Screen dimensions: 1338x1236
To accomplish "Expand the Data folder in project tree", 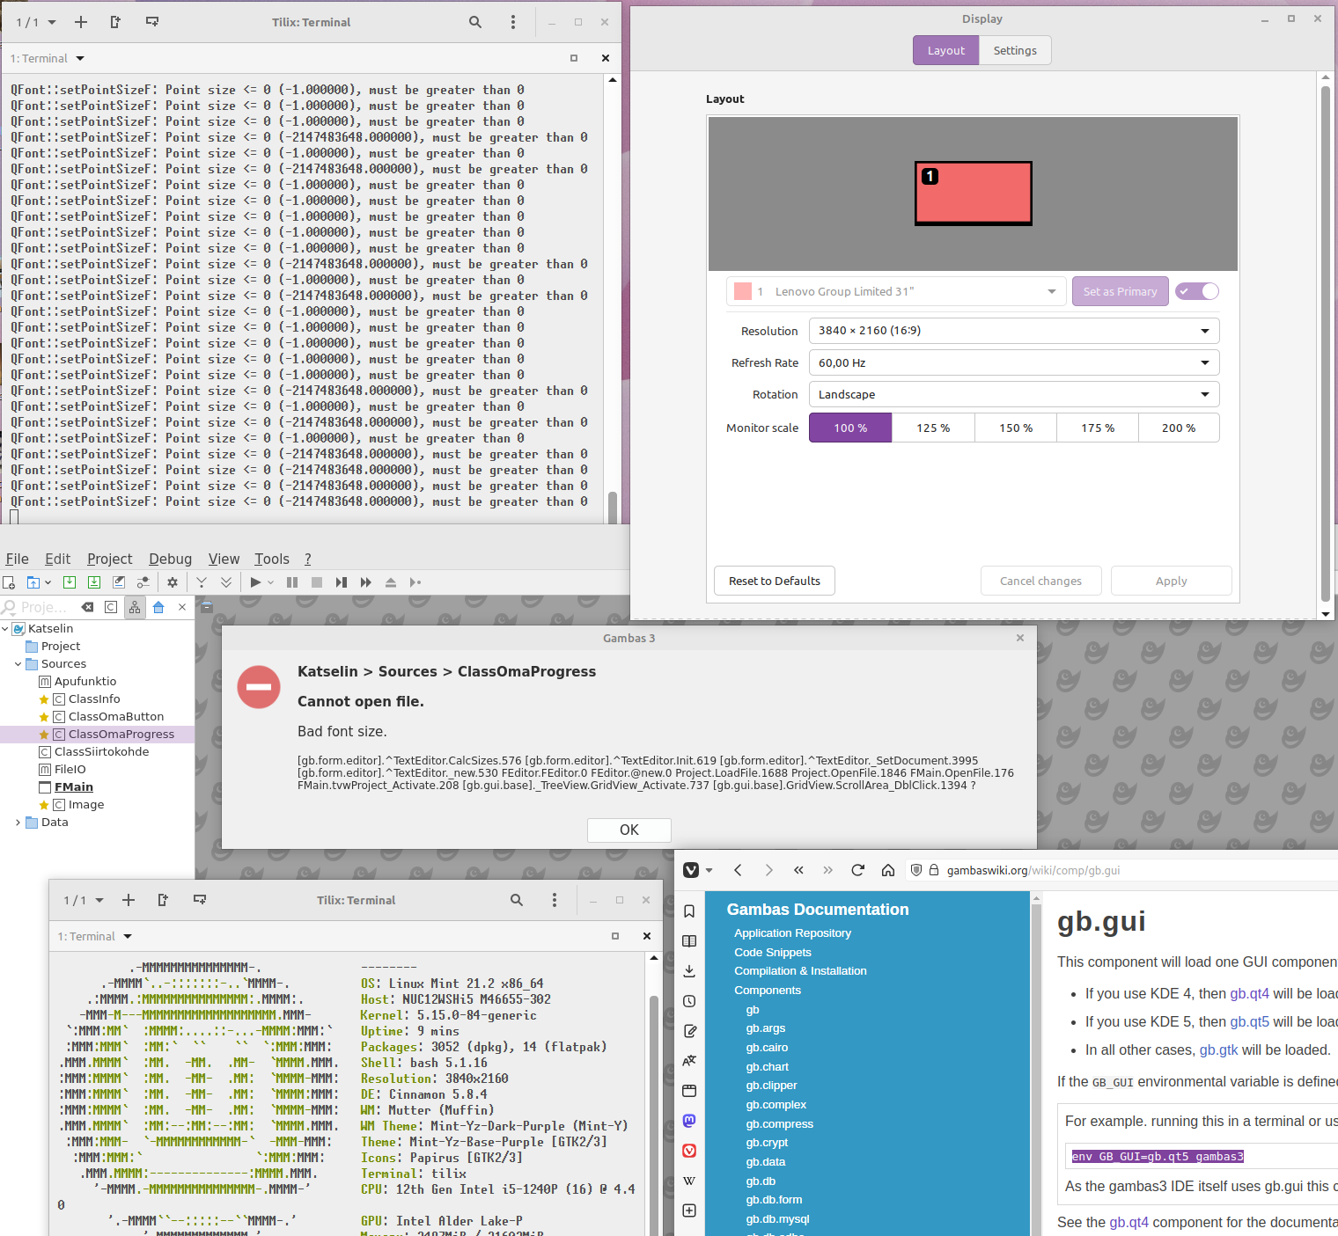I will pos(18,823).
